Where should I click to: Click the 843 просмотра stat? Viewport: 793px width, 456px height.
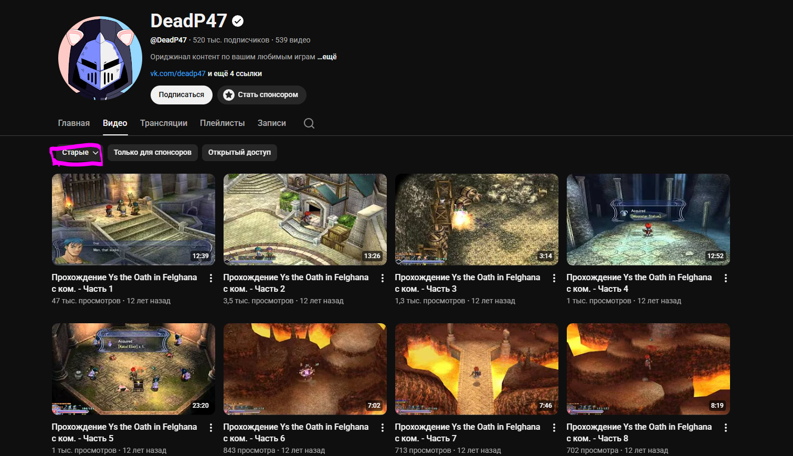(249, 451)
